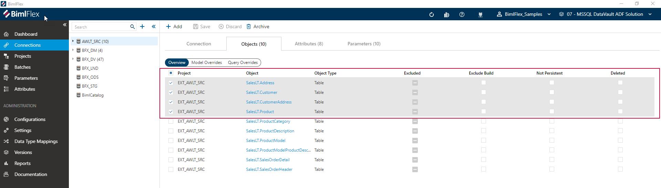
Task: Click the search magnifier icon
Action: [132, 27]
